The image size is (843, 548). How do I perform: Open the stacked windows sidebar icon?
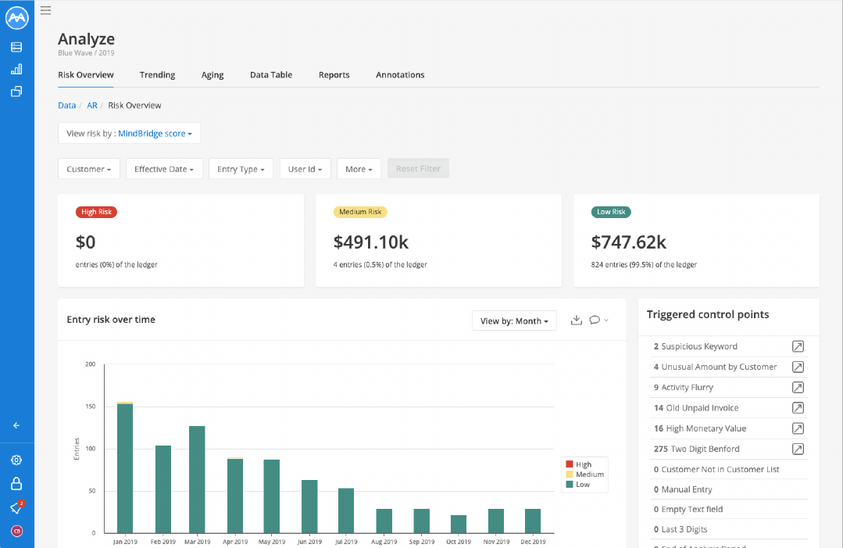(16, 91)
